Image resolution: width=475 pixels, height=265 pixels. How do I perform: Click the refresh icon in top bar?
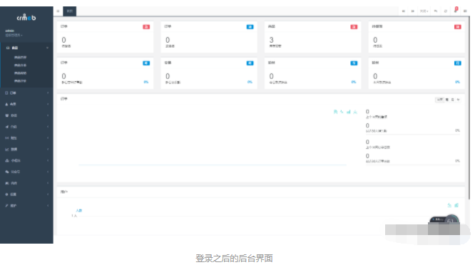tap(445, 11)
